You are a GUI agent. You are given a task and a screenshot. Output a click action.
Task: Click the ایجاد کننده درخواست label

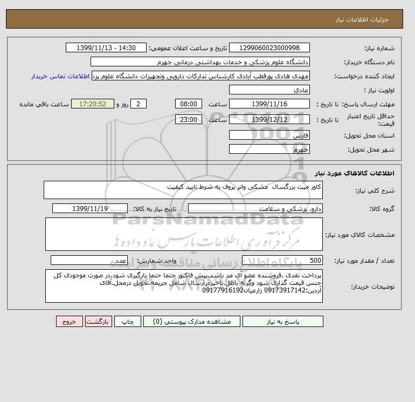[364, 76]
